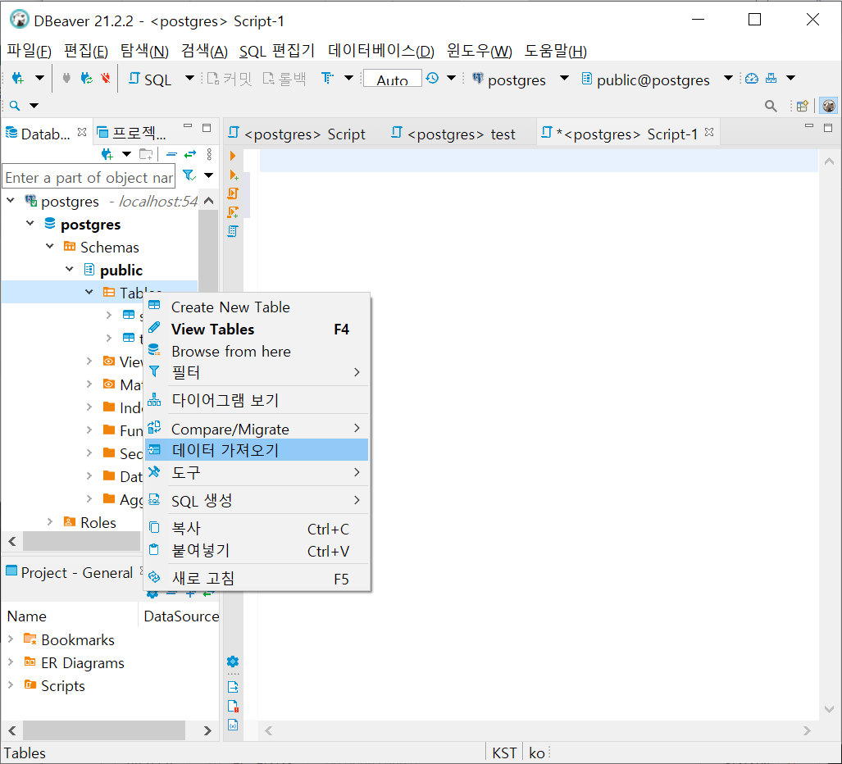
Task: Open the dropdown arrow next to SQL
Action: 189,79
